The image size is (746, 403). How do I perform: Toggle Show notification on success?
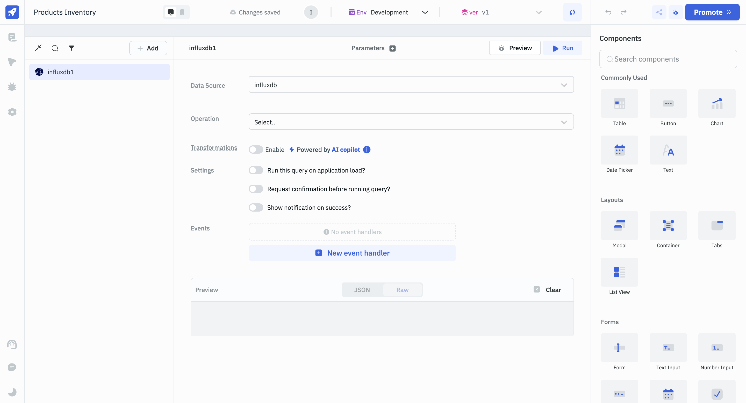pyautogui.click(x=256, y=207)
